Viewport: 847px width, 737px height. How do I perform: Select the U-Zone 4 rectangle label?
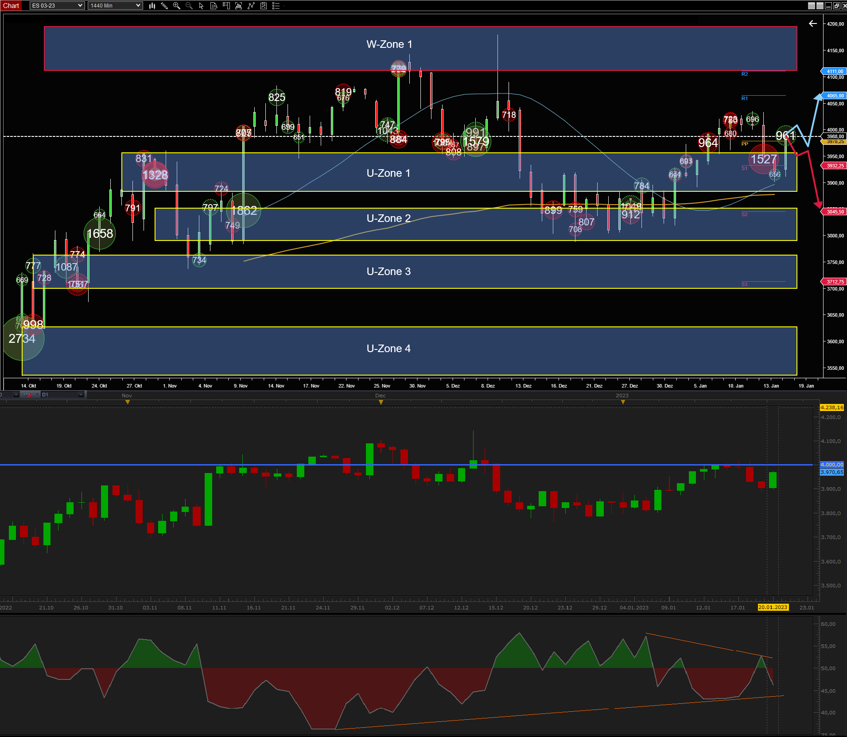click(x=389, y=349)
